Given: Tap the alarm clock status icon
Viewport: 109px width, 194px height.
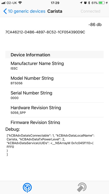Looking at the screenshot, I should 85,3.
